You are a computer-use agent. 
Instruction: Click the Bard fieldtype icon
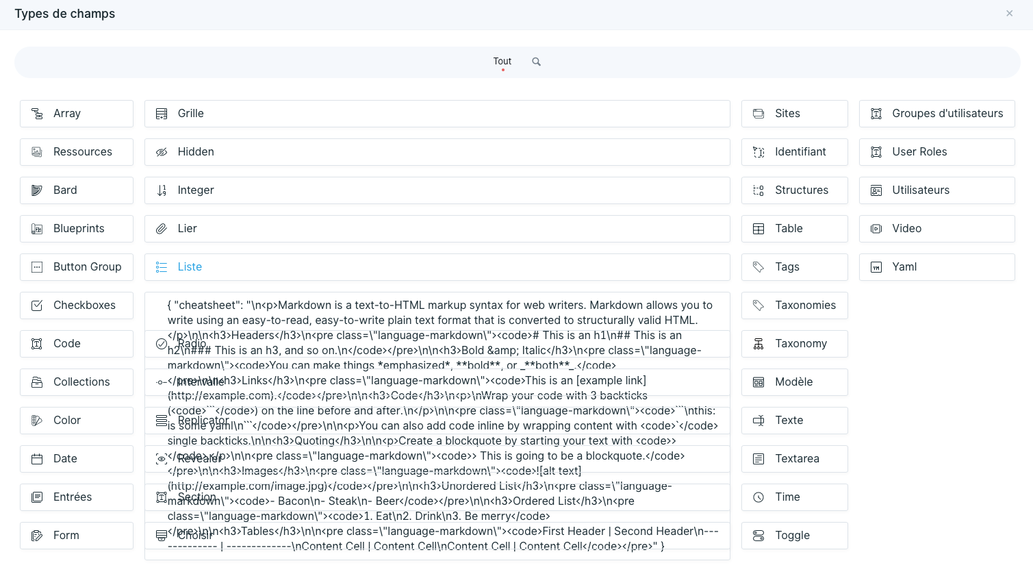coord(38,190)
